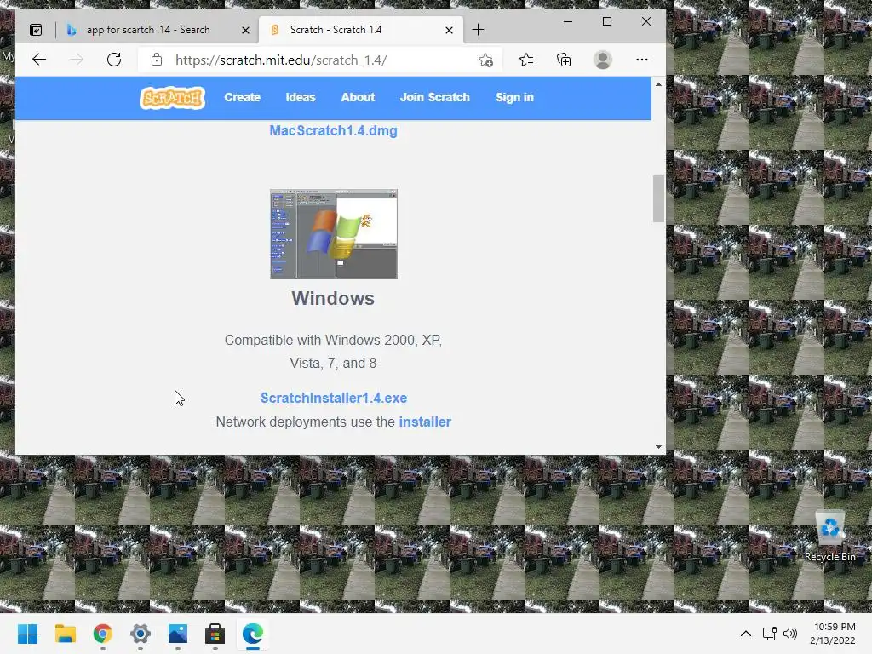This screenshot has width=872, height=654.
Task: Click the scroll down arrow
Action: click(x=658, y=446)
